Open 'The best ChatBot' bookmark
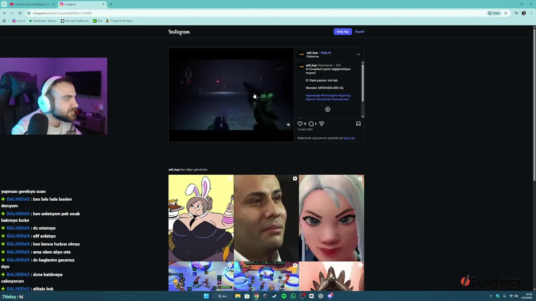This screenshot has height=301, width=536. click(x=75, y=20)
